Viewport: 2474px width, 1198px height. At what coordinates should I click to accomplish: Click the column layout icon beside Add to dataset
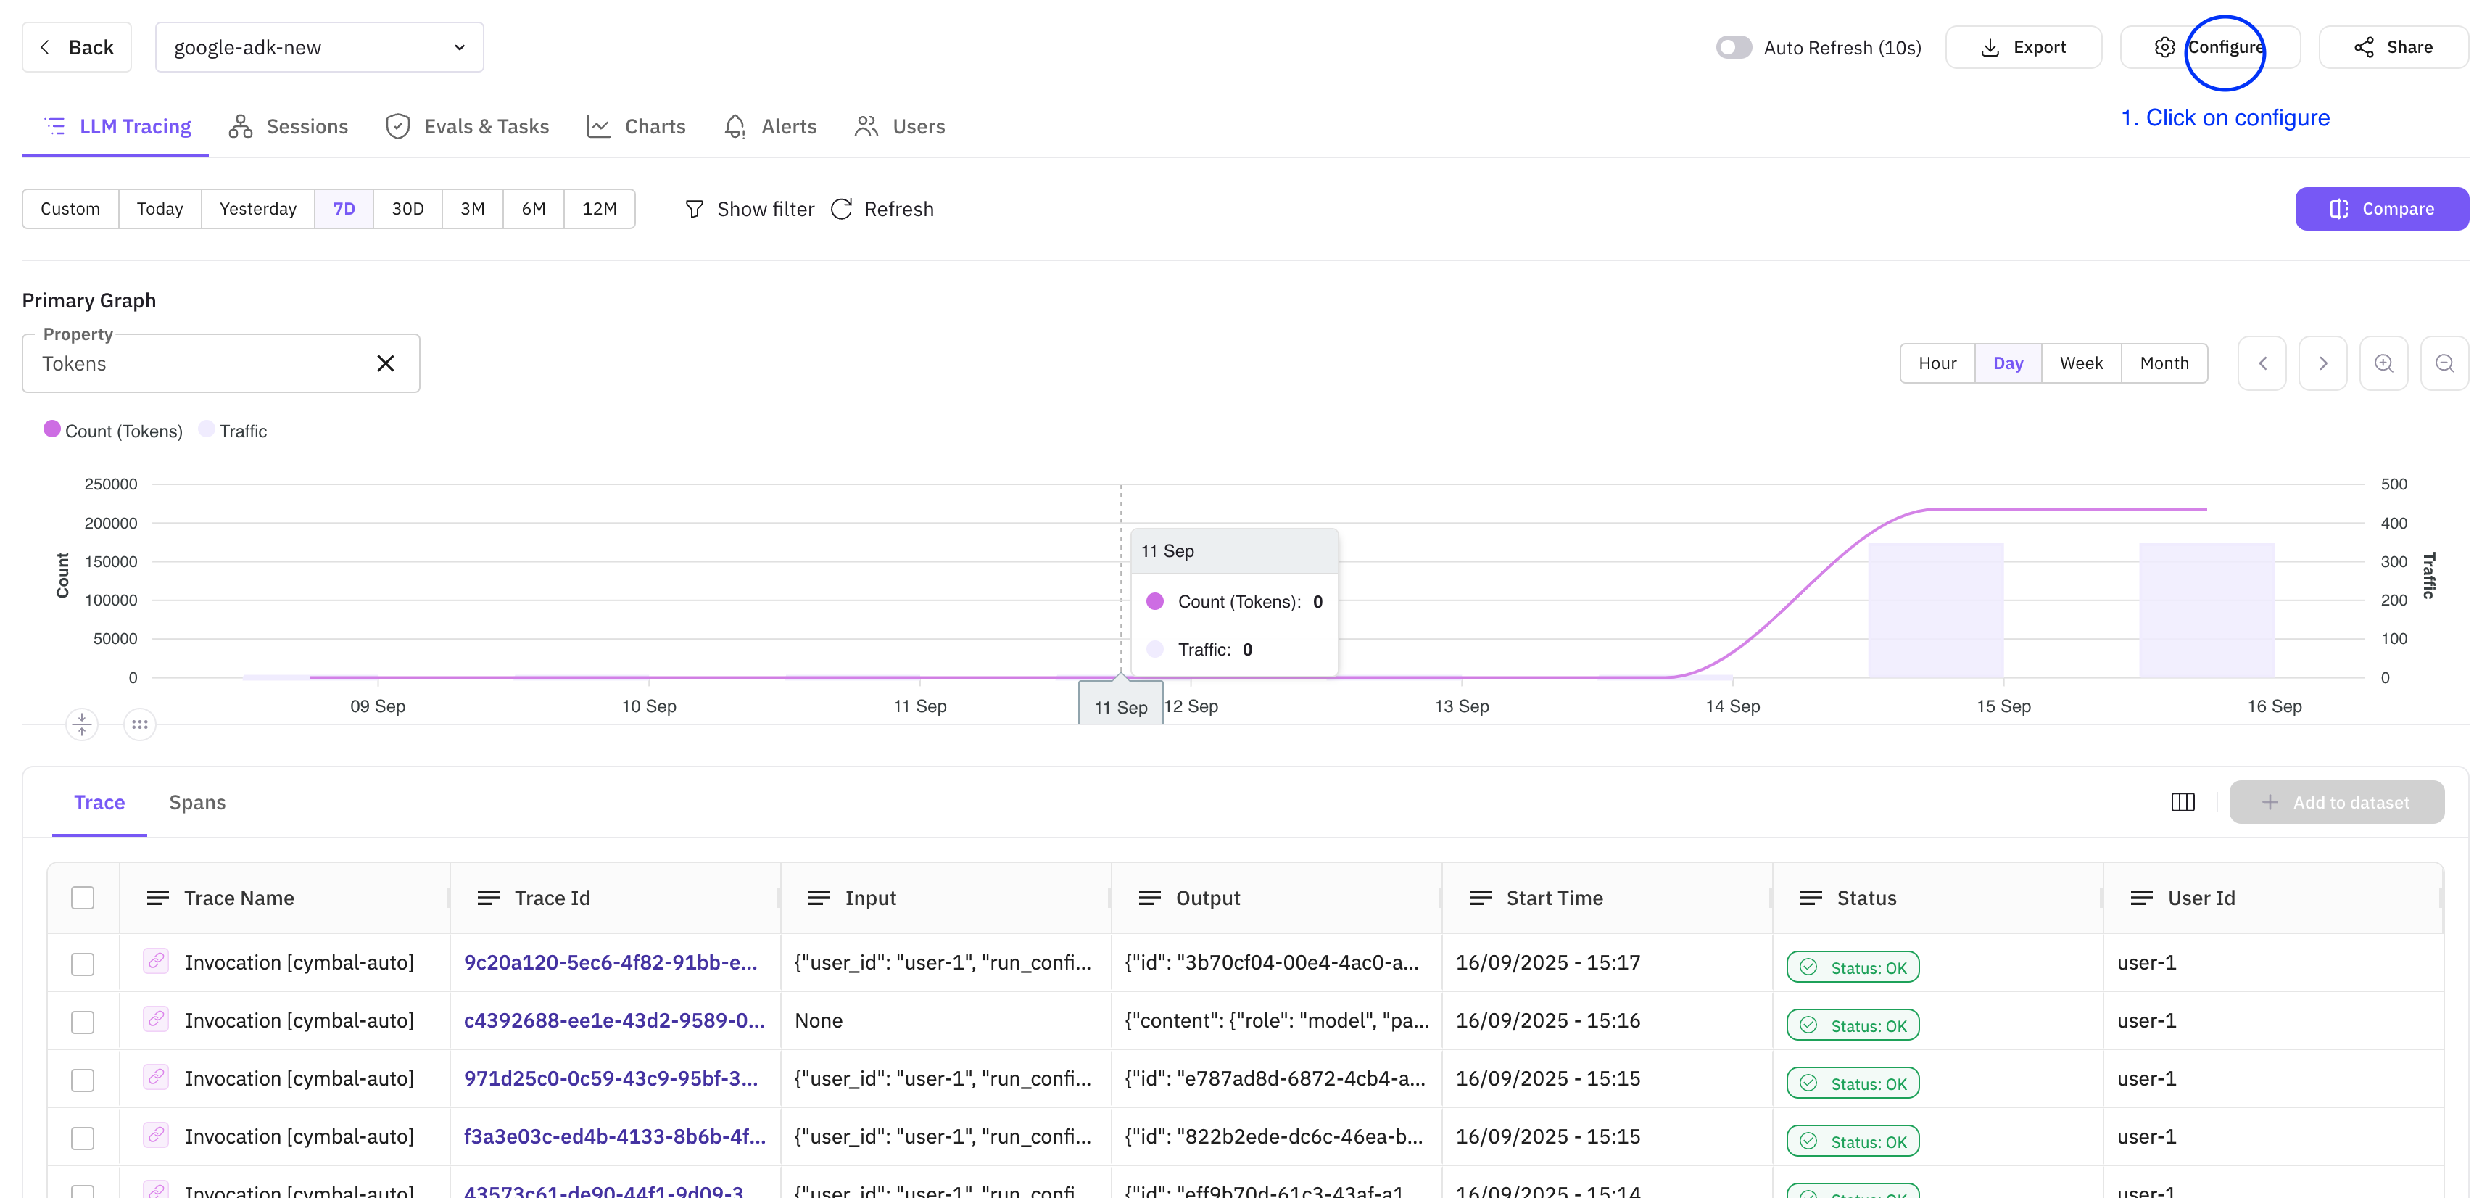(x=2182, y=802)
